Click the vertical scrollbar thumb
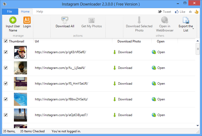 tap(198, 49)
